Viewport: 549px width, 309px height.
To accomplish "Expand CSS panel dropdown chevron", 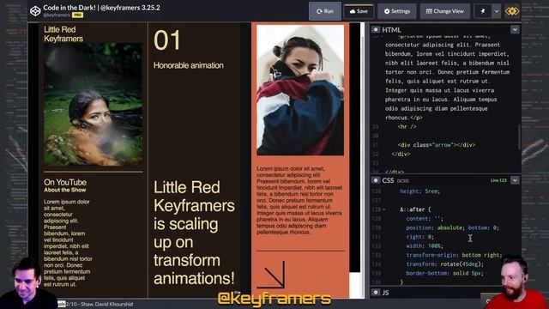I will 515,180.
